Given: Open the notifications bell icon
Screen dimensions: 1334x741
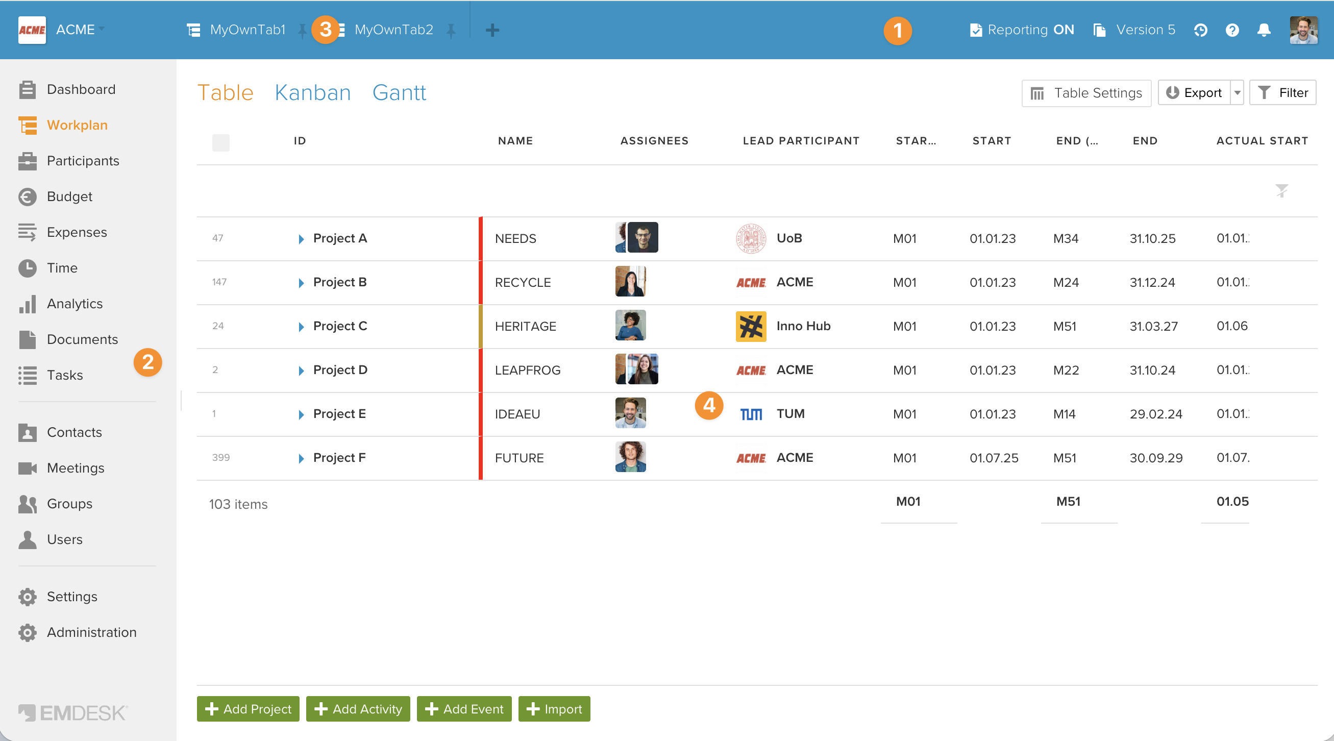Looking at the screenshot, I should (1264, 30).
